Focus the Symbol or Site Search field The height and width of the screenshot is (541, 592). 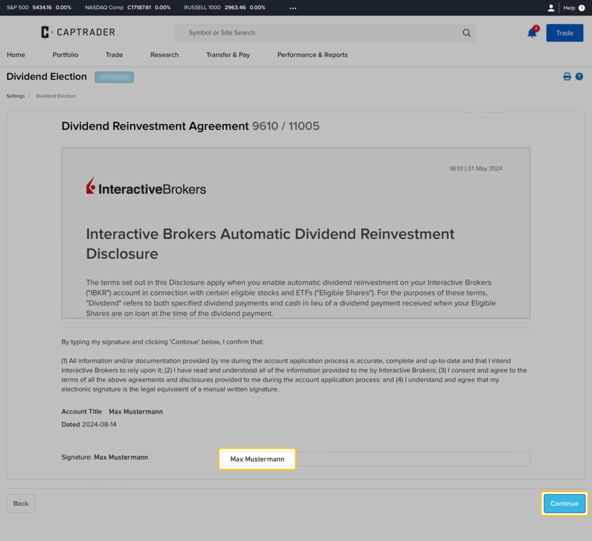325,33
